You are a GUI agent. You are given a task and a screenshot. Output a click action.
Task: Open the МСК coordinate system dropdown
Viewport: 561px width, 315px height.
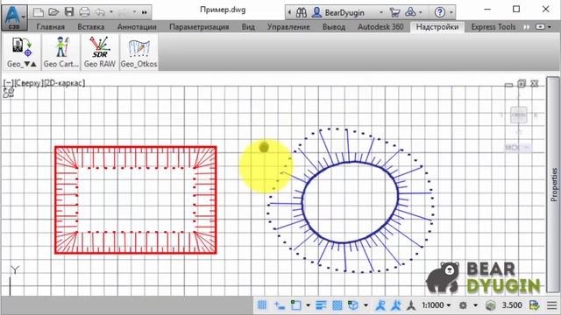coord(517,147)
